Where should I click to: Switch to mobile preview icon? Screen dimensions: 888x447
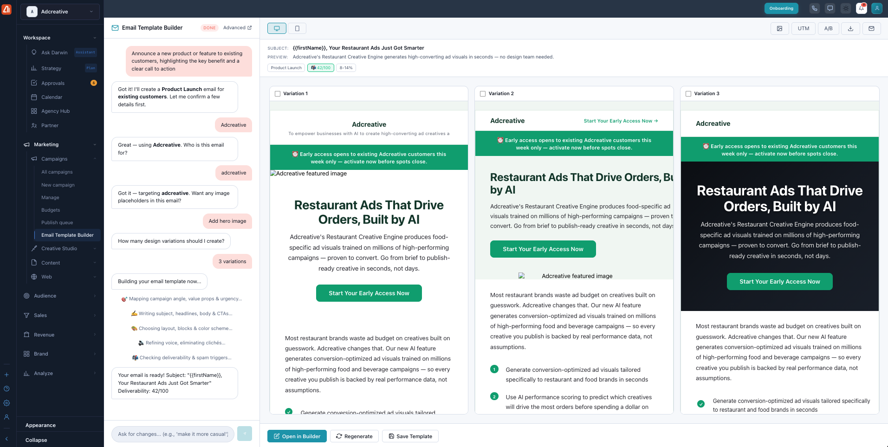pyautogui.click(x=297, y=28)
